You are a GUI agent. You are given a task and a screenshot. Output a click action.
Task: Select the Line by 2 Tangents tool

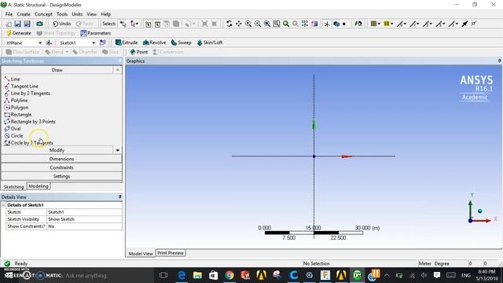[28, 94]
